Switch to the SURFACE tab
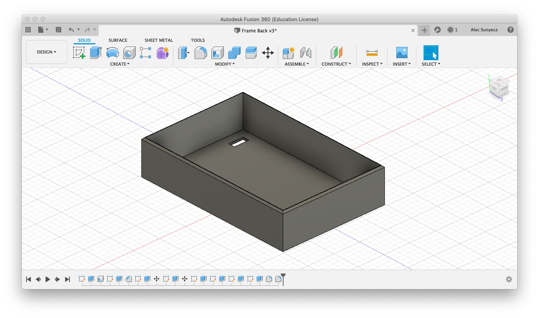 pyautogui.click(x=118, y=40)
